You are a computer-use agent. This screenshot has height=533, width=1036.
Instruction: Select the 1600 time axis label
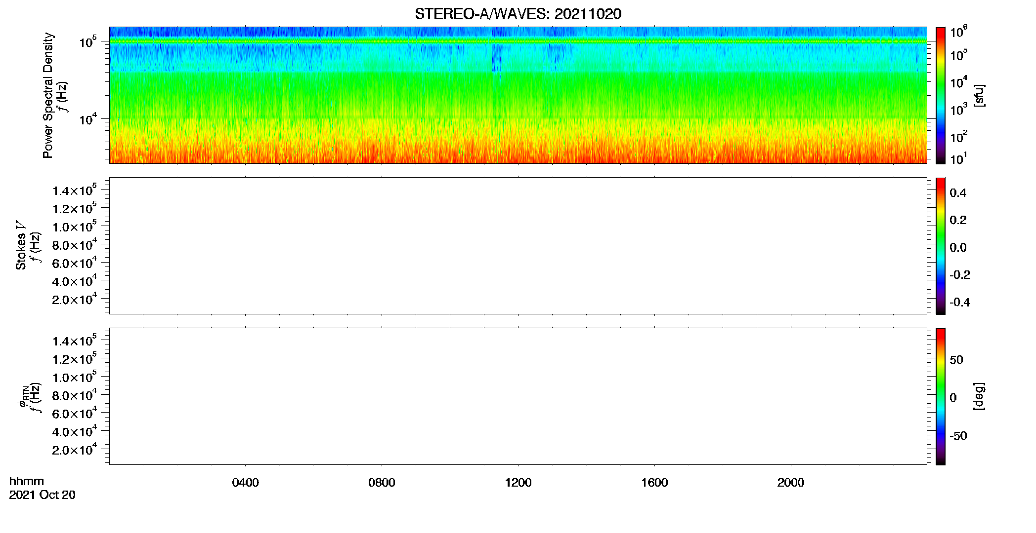click(x=654, y=483)
